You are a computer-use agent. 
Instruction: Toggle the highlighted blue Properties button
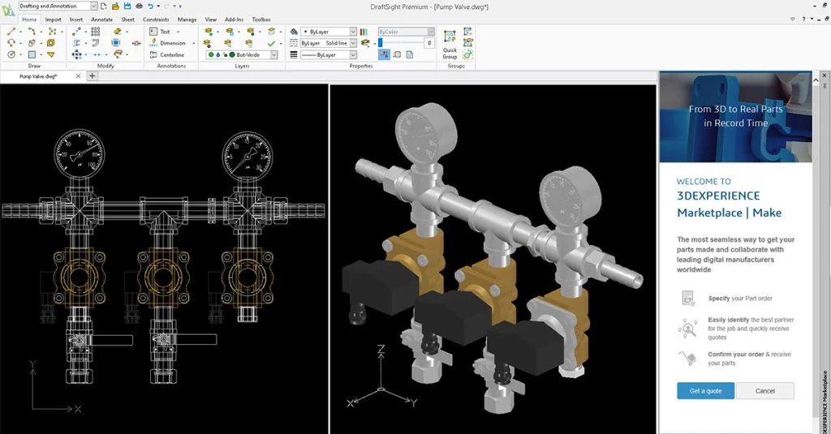click(383, 55)
